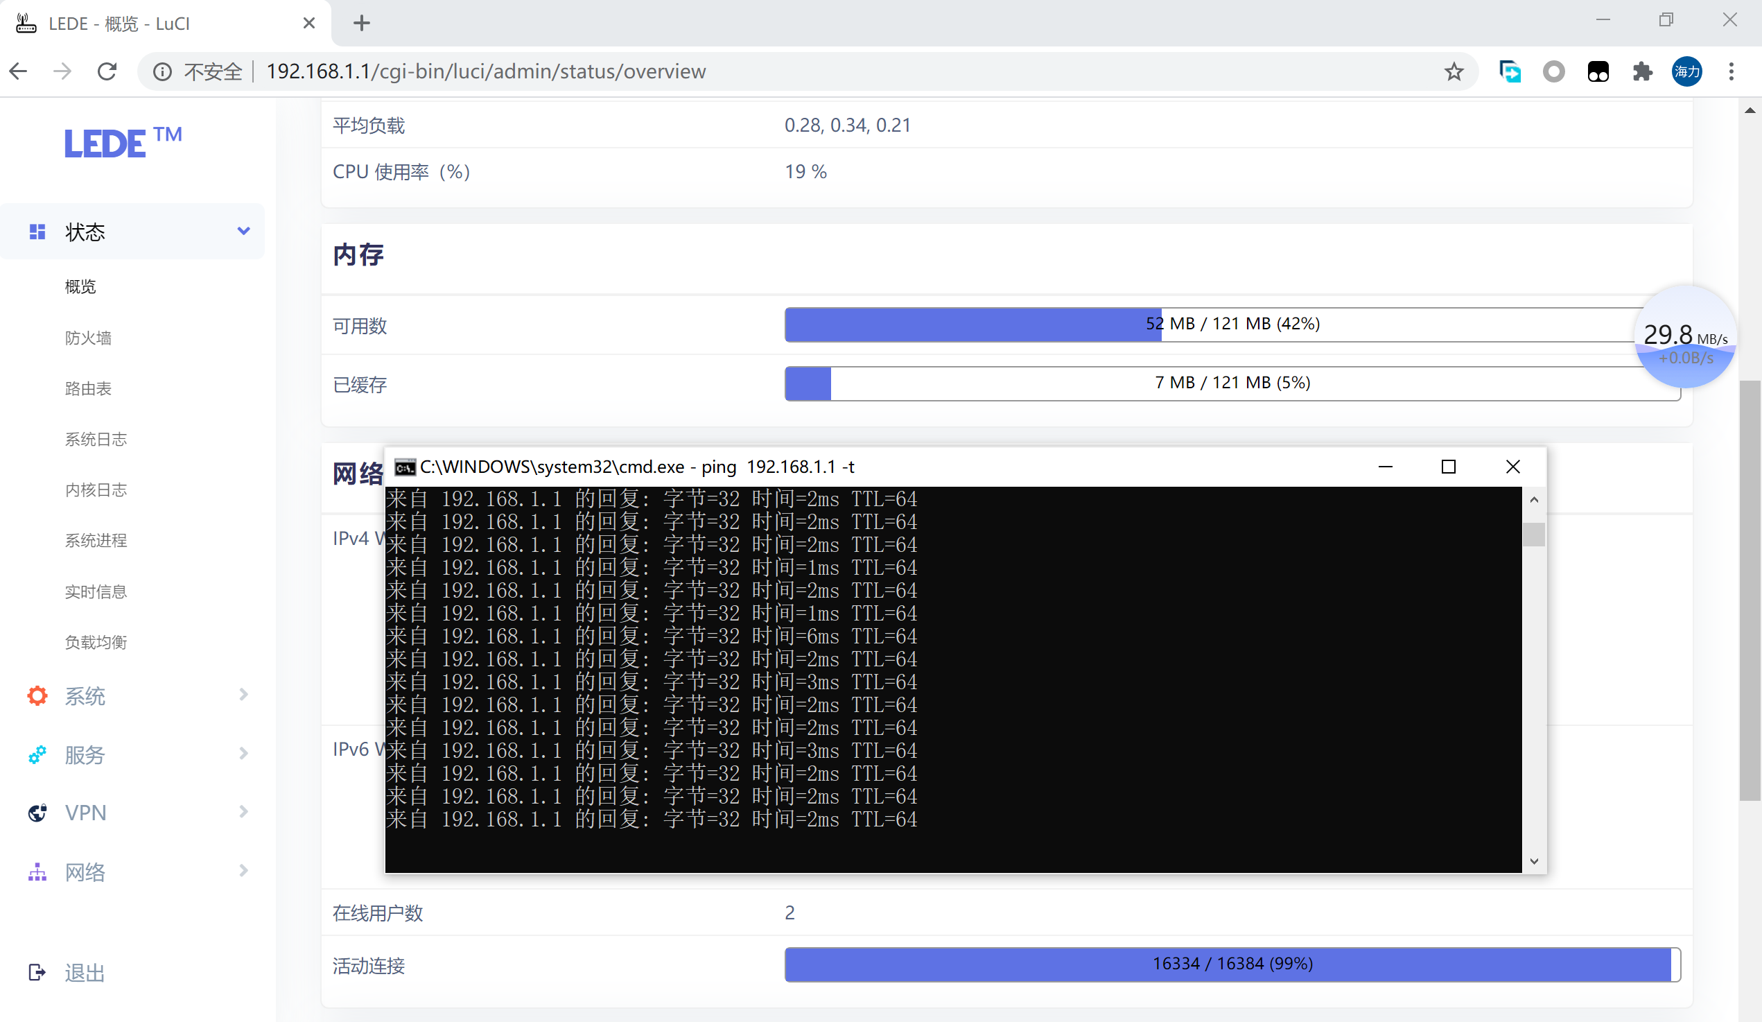Open a new browser tab
The width and height of the screenshot is (1762, 1022).
[362, 23]
